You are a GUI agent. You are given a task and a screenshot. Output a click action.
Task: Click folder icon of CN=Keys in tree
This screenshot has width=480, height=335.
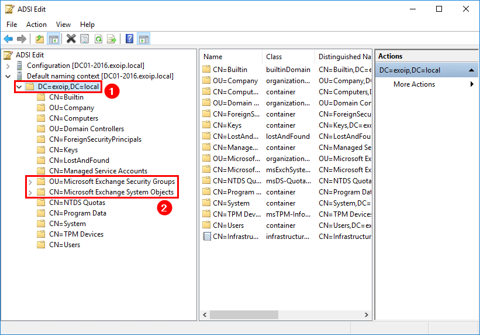click(41, 150)
